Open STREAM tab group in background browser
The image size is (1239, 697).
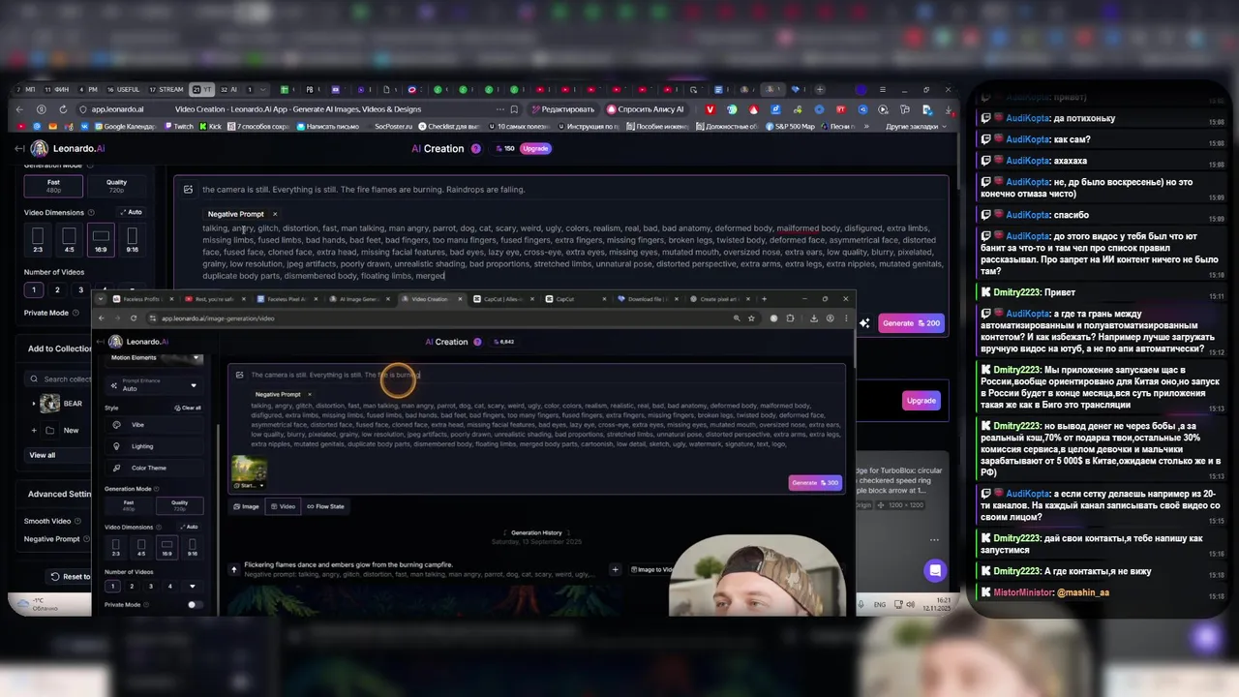coord(167,90)
